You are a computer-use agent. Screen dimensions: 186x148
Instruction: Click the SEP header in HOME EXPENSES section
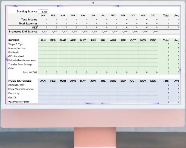123,81
